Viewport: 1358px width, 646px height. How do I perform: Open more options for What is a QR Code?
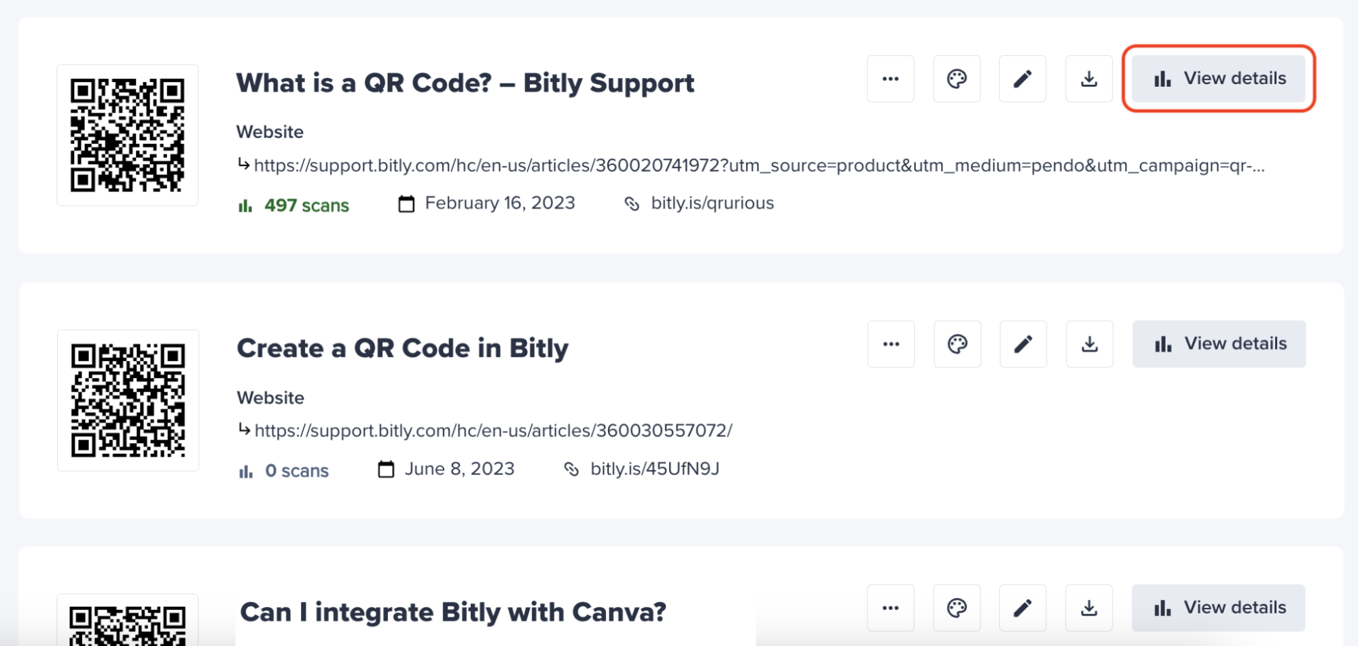coord(890,79)
